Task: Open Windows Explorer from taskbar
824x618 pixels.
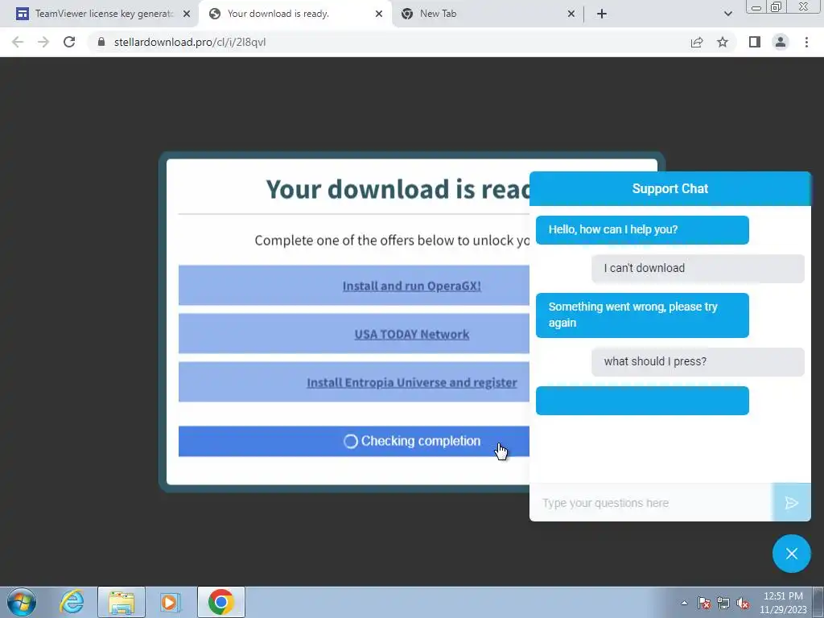Action: (122, 602)
